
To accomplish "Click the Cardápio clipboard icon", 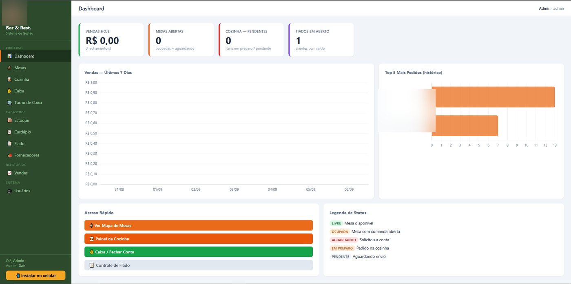I will coord(9,132).
